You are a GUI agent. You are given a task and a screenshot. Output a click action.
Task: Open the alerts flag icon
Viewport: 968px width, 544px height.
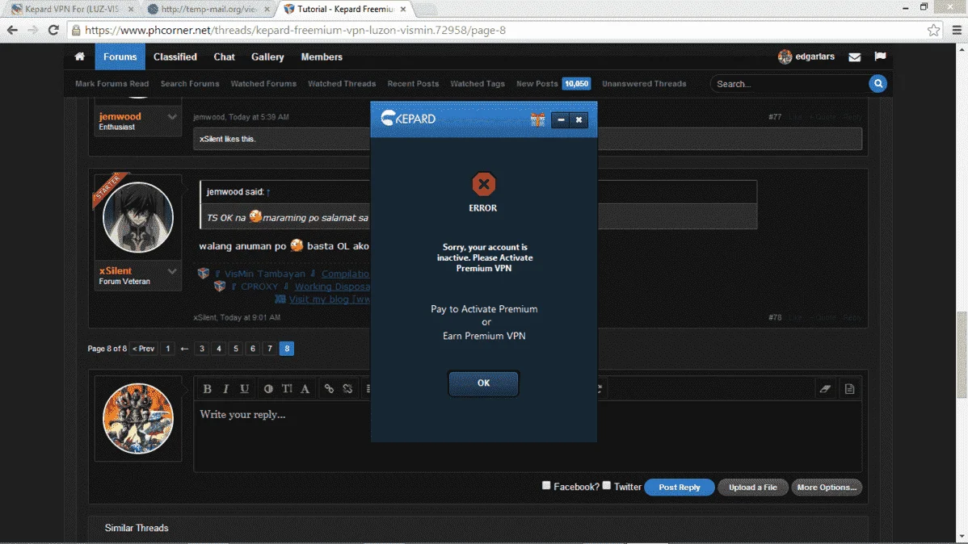[x=881, y=56]
